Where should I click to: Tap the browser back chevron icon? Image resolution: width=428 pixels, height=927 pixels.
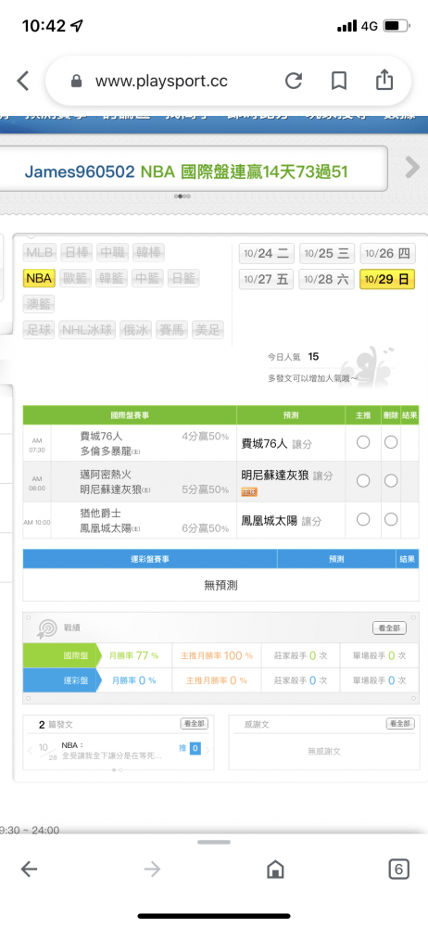(22, 81)
